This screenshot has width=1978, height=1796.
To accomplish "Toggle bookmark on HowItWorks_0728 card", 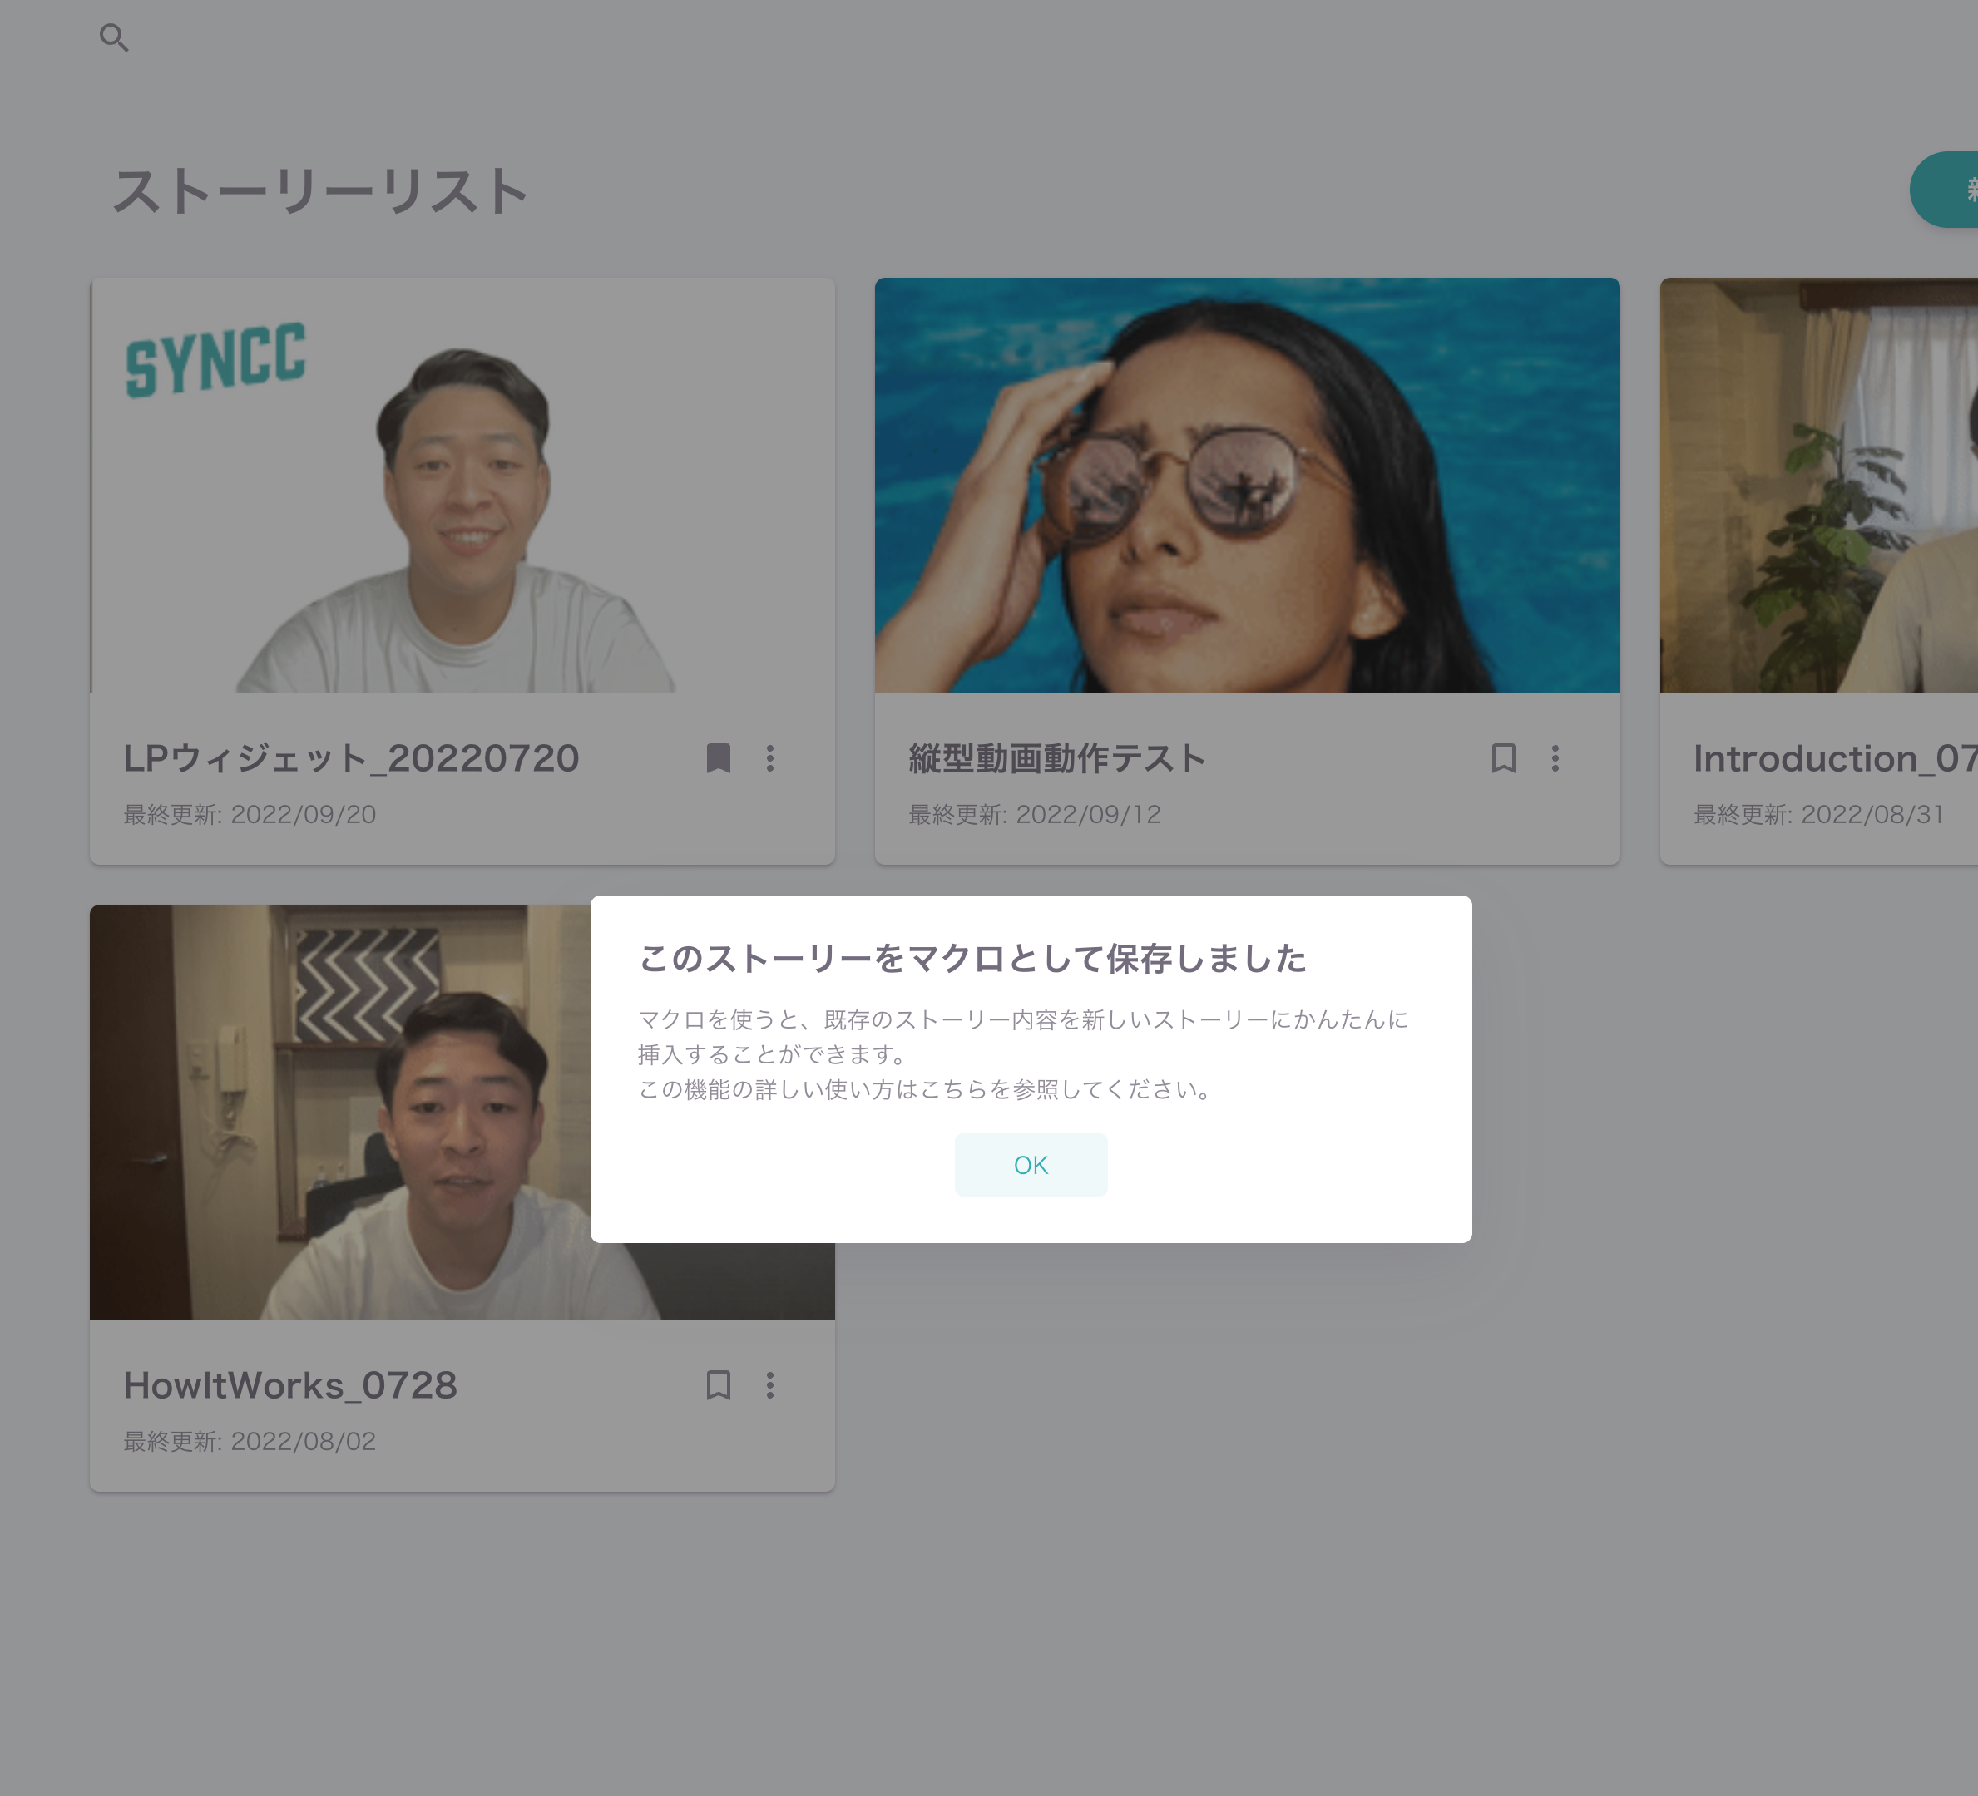I will coord(718,1385).
